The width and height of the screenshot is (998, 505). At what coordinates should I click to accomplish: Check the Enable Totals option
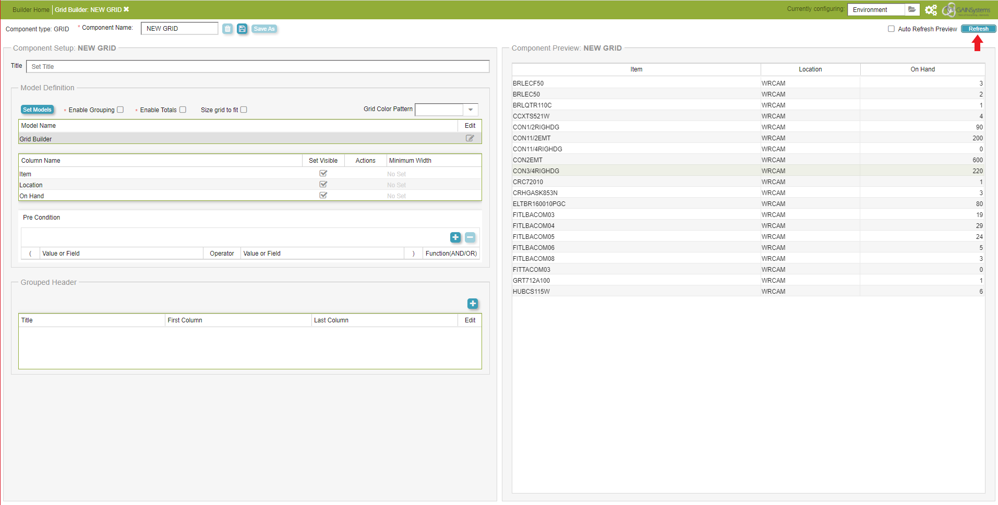click(x=183, y=110)
